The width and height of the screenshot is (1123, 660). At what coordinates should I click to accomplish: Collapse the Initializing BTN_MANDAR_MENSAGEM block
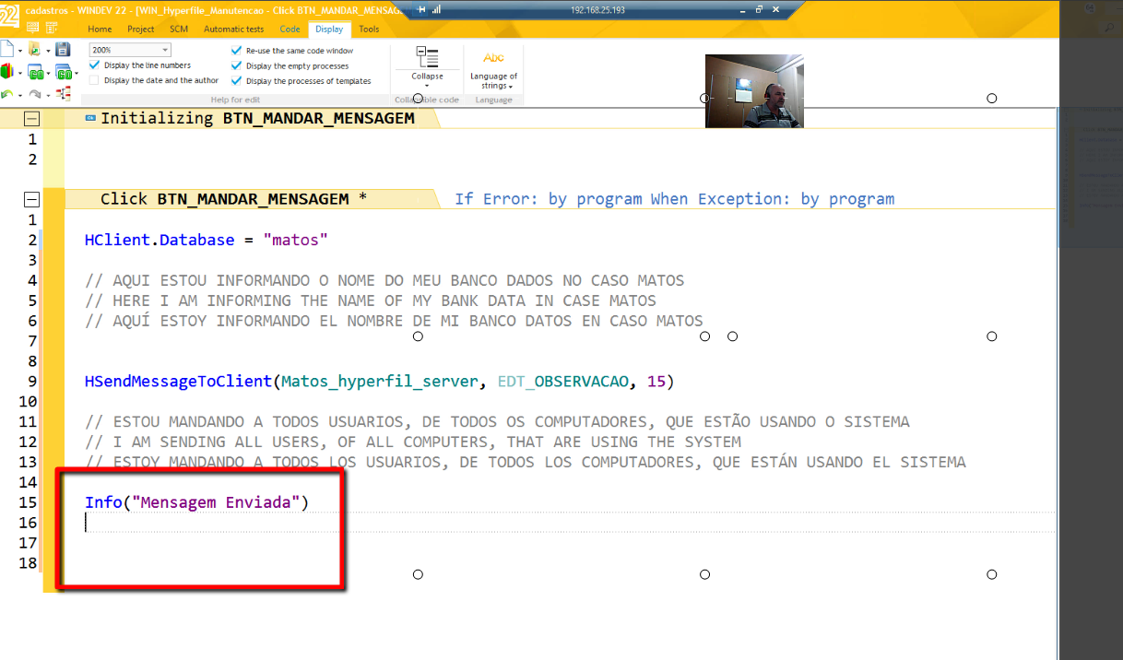31,118
